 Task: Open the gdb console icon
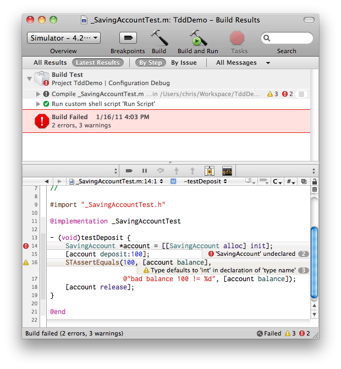coord(227,171)
